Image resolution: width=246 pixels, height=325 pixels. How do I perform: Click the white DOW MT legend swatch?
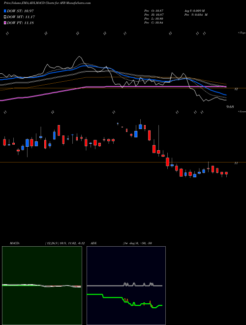5,17
